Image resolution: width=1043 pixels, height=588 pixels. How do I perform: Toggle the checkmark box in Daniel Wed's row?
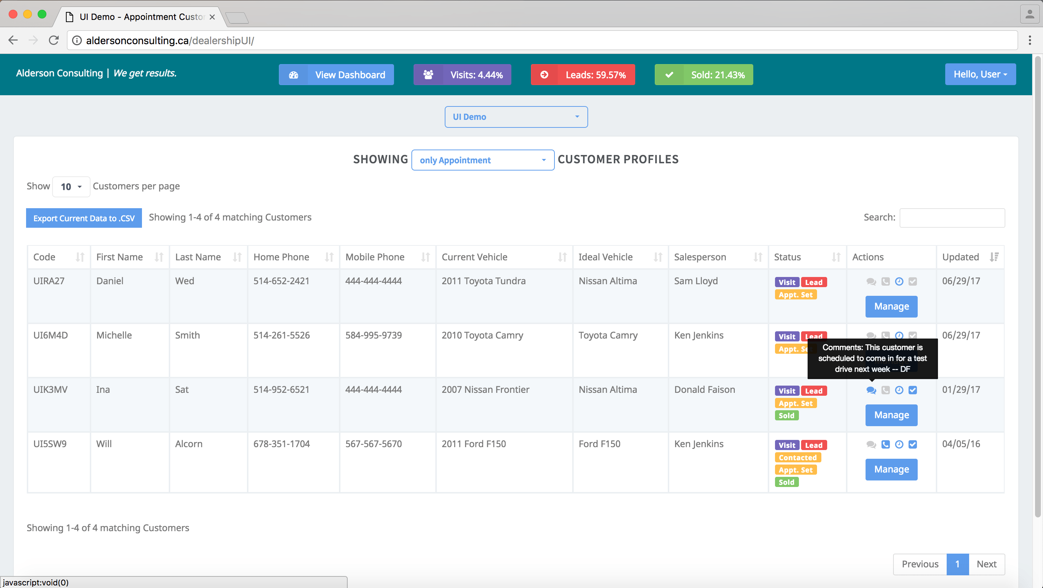pos(913,281)
